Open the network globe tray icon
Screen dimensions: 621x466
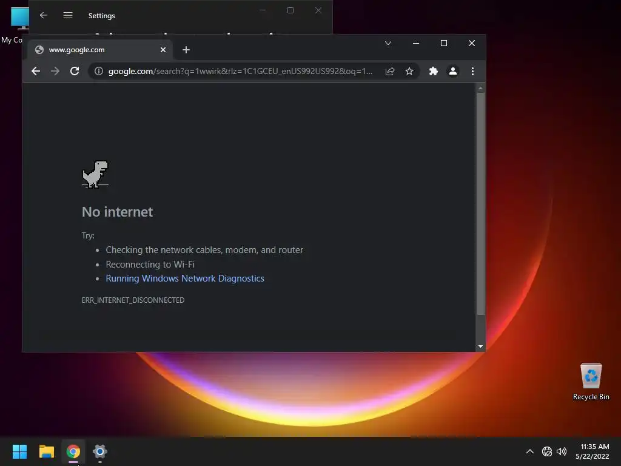[547, 451]
